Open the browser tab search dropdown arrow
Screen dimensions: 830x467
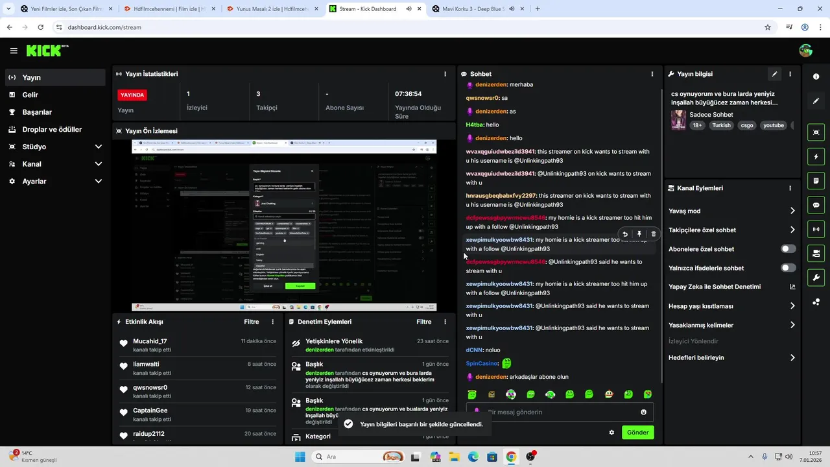(x=8, y=8)
